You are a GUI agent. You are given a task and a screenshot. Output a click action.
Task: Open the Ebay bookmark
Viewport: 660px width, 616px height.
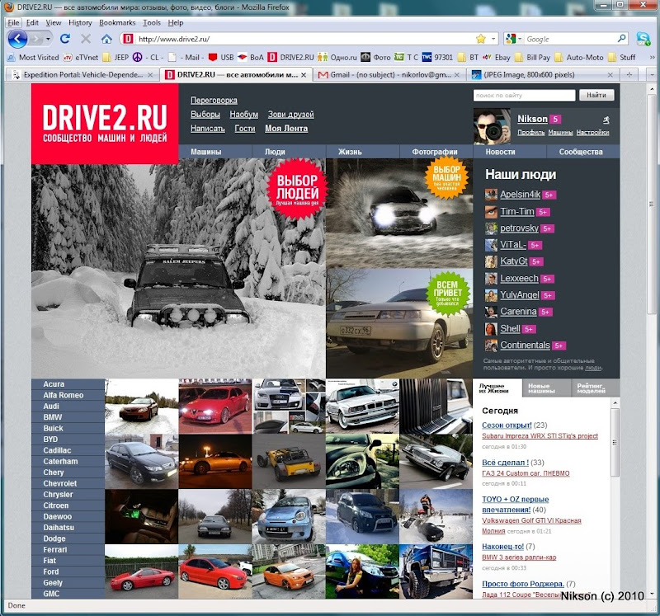point(497,57)
